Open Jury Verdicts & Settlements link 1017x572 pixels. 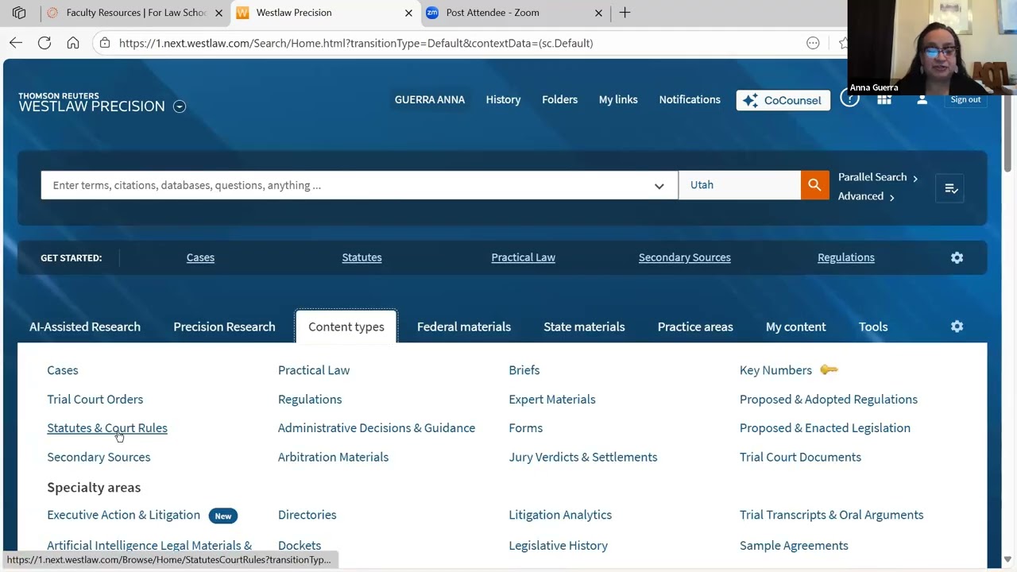coord(583,457)
